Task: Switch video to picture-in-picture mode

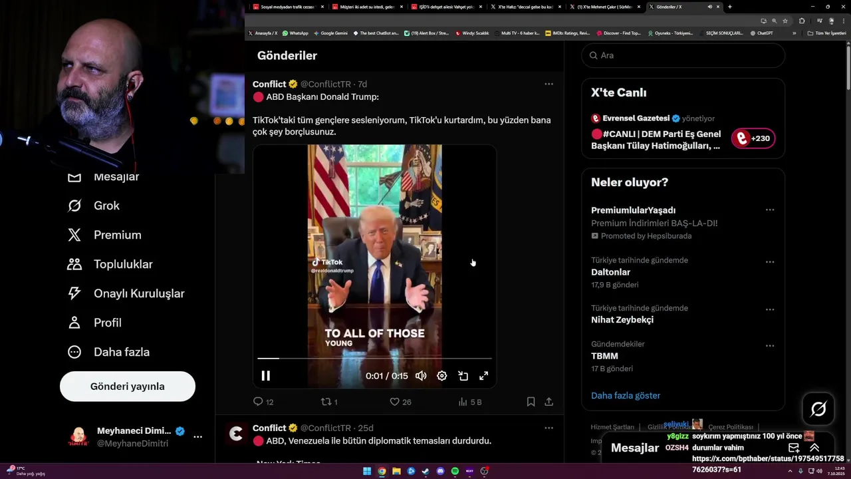Action: click(x=463, y=376)
